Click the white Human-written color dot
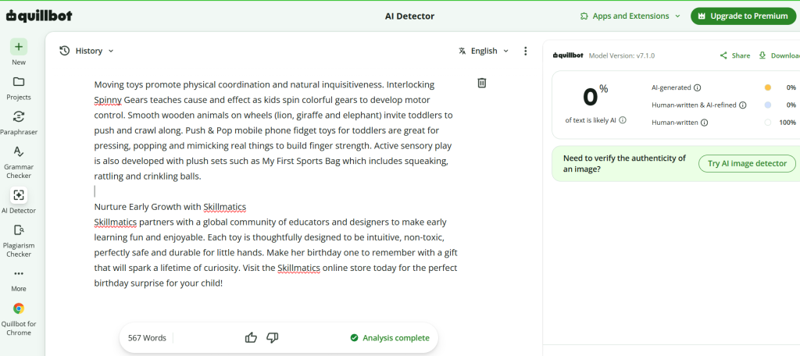This screenshot has height=356, width=800. (x=768, y=123)
